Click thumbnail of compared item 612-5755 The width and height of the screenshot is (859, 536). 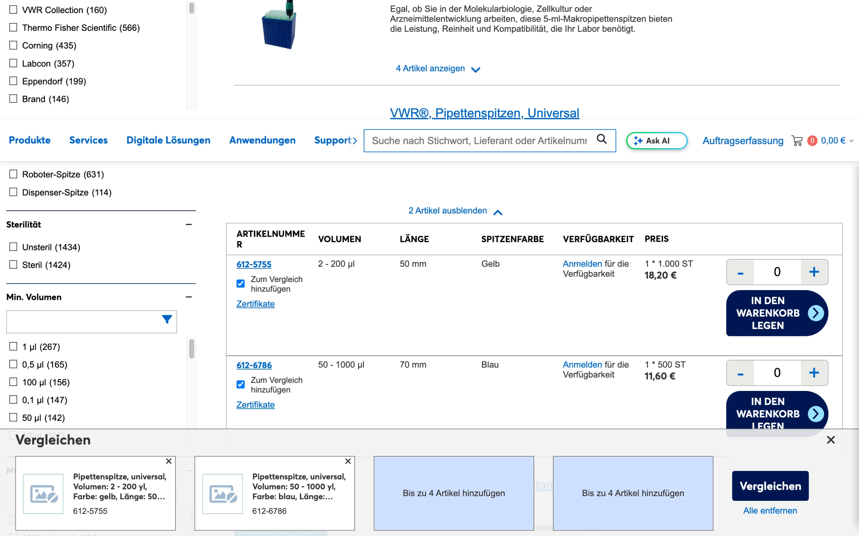pos(43,494)
